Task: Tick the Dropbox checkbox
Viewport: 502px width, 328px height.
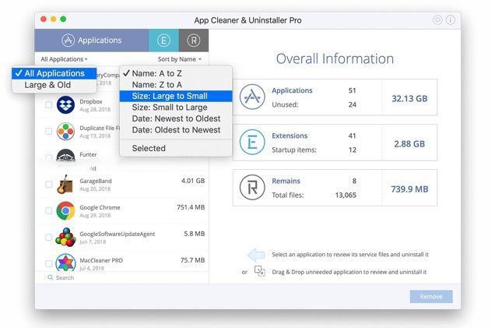Action: 49,105
